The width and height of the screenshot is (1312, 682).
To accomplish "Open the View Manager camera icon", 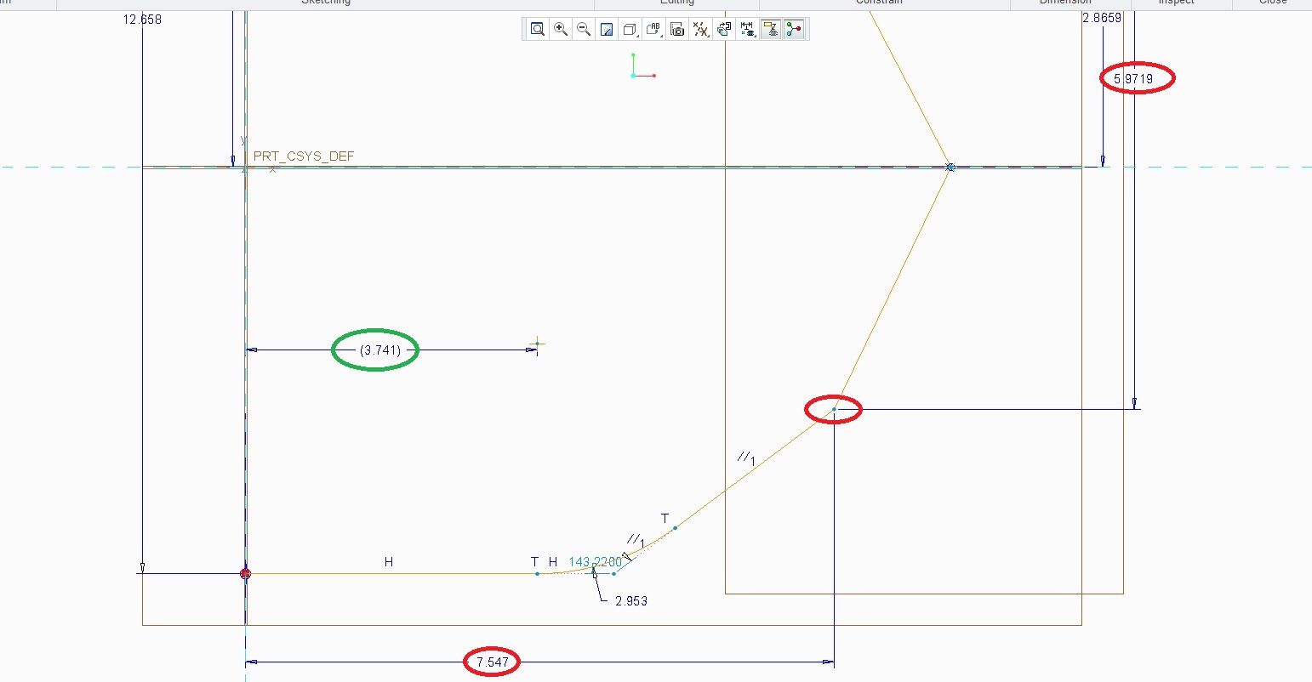I will [x=677, y=30].
